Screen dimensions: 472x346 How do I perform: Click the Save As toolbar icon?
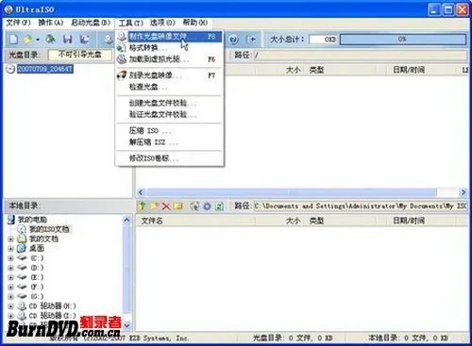[x=84, y=40]
